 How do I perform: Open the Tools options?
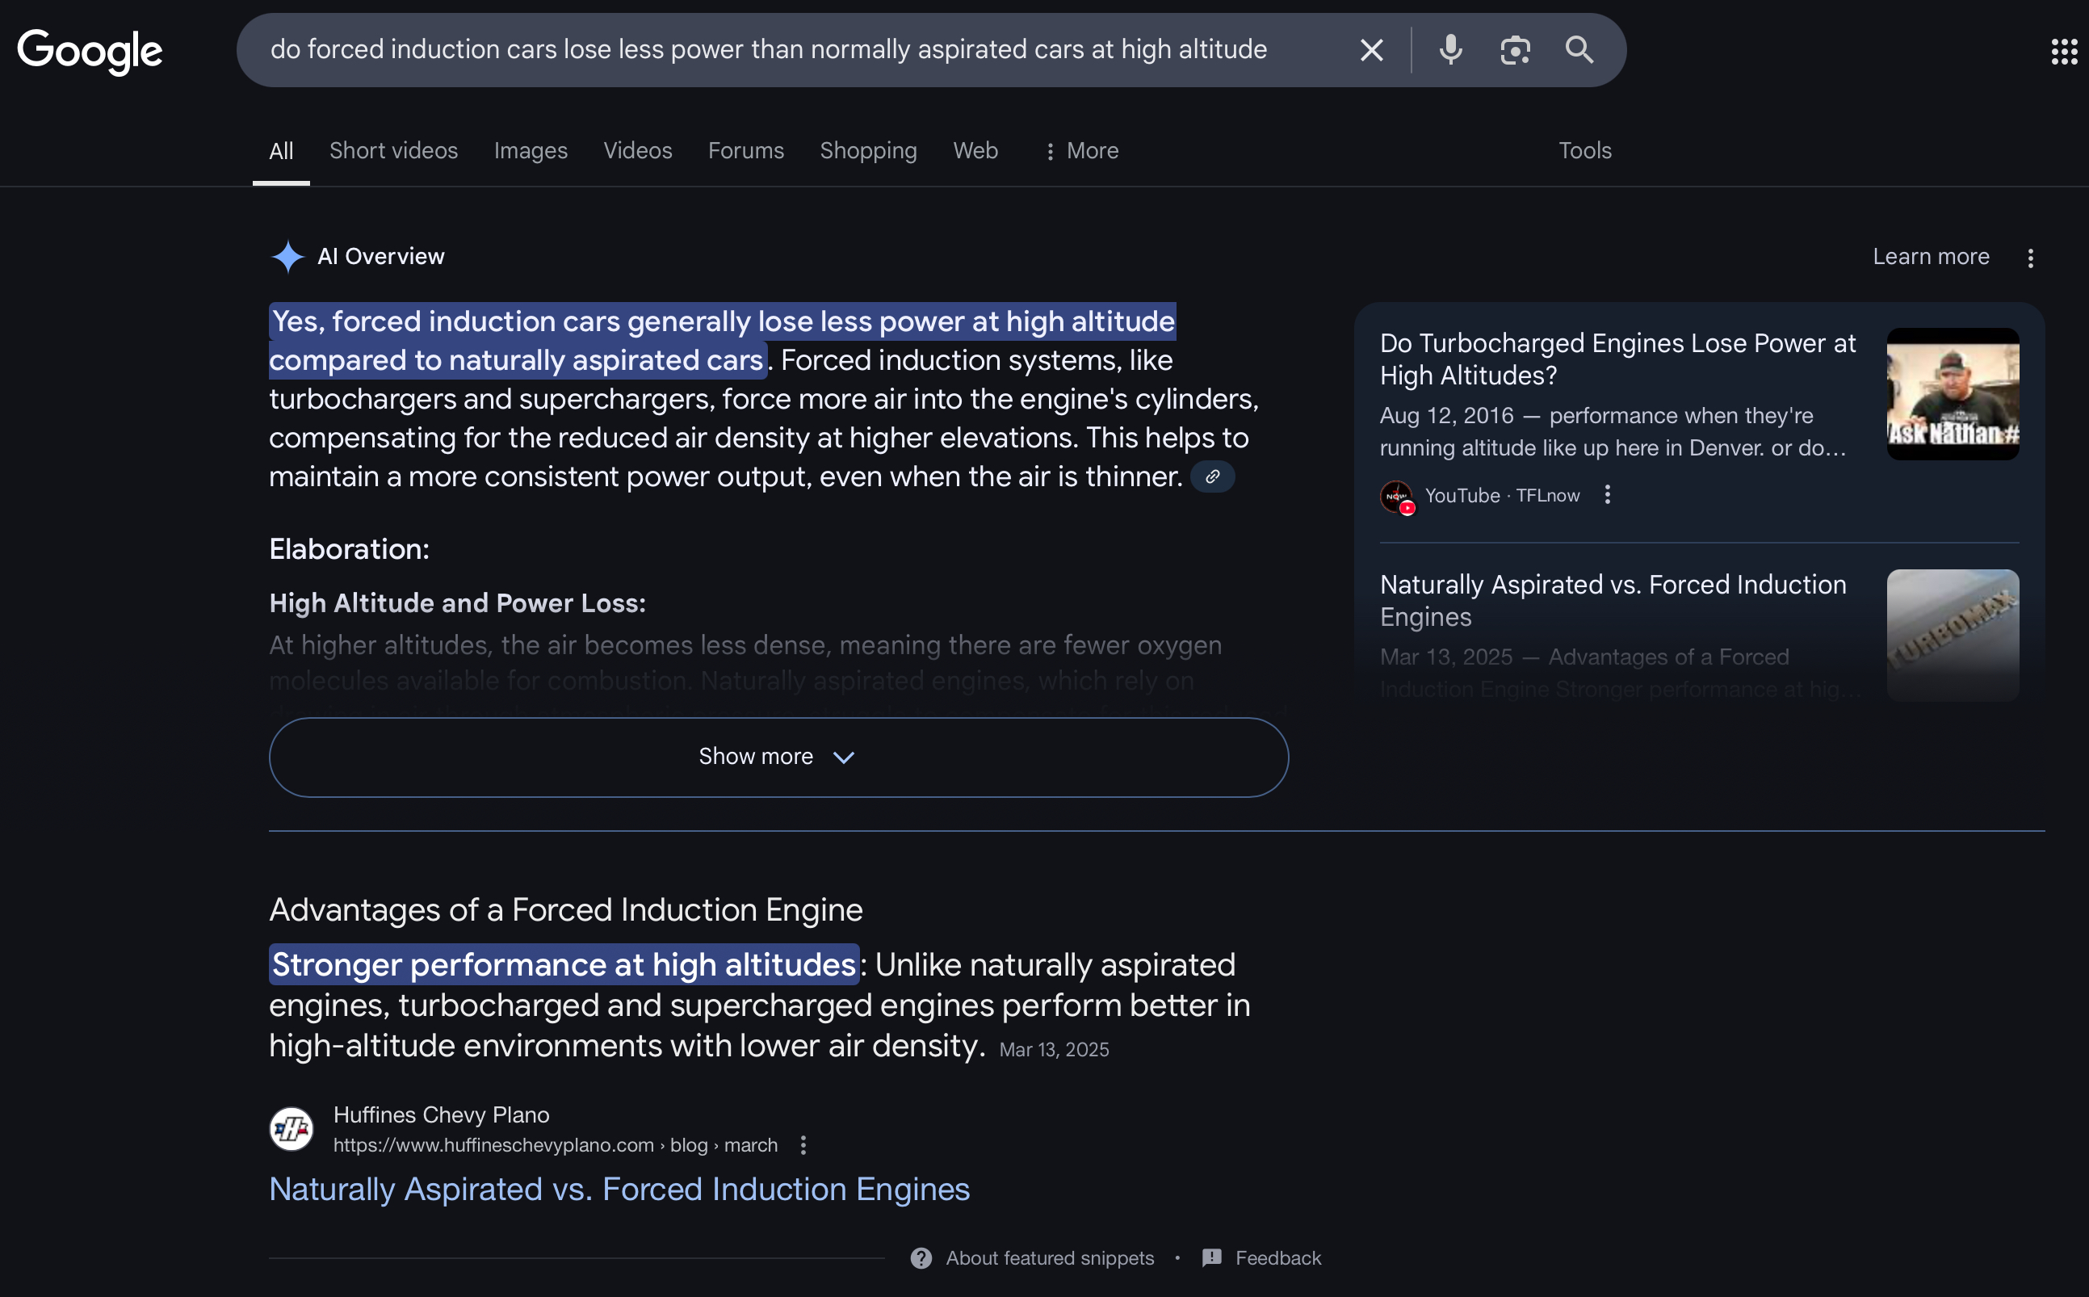click(x=1585, y=151)
